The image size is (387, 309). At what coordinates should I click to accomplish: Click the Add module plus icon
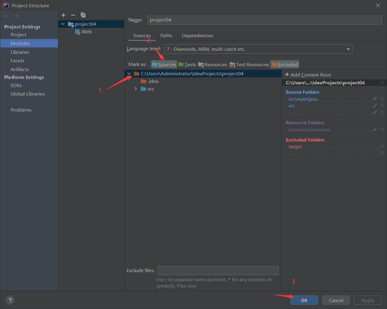tap(63, 15)
